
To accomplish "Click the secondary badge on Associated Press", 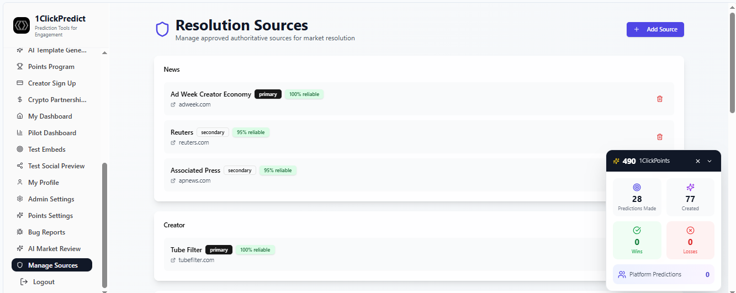I will click(x=240, y=171).
